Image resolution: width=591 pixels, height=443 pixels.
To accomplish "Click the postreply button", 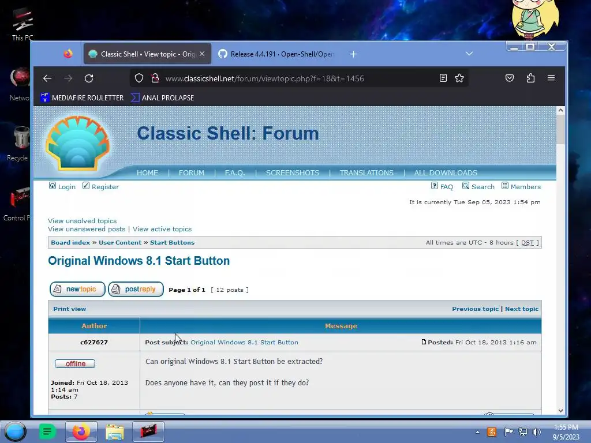I will click(136, 290).
